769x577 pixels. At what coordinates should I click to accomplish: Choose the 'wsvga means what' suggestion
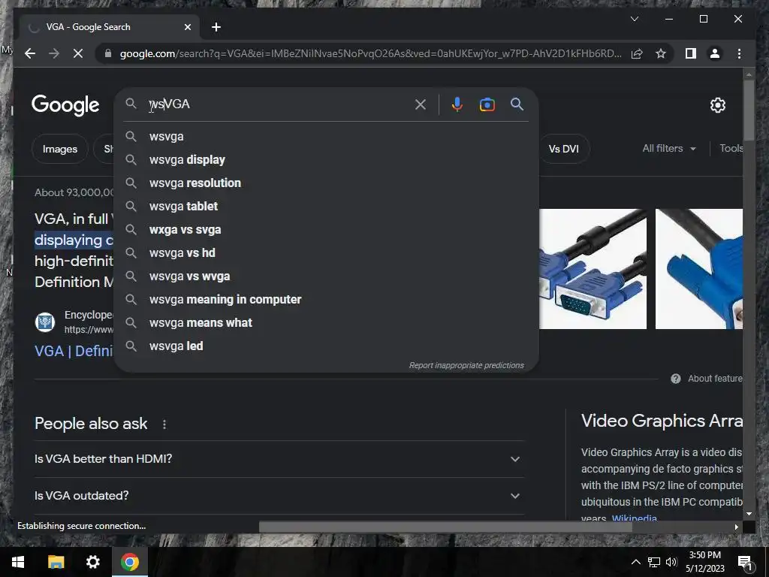click(x=326, y=323)
